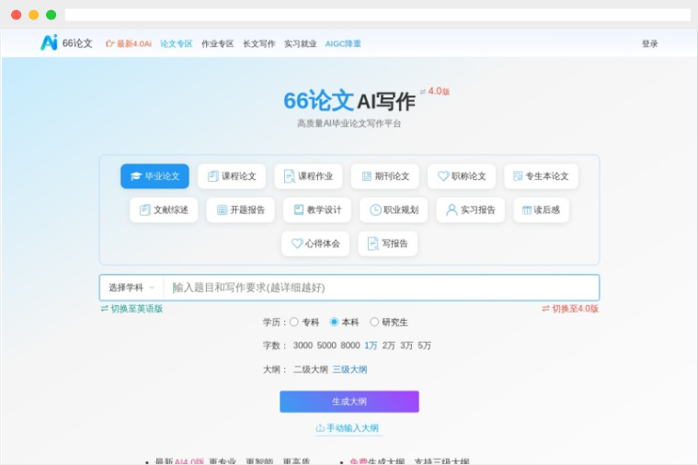Open the 最新4.0Ai menu item

point(128,43)
